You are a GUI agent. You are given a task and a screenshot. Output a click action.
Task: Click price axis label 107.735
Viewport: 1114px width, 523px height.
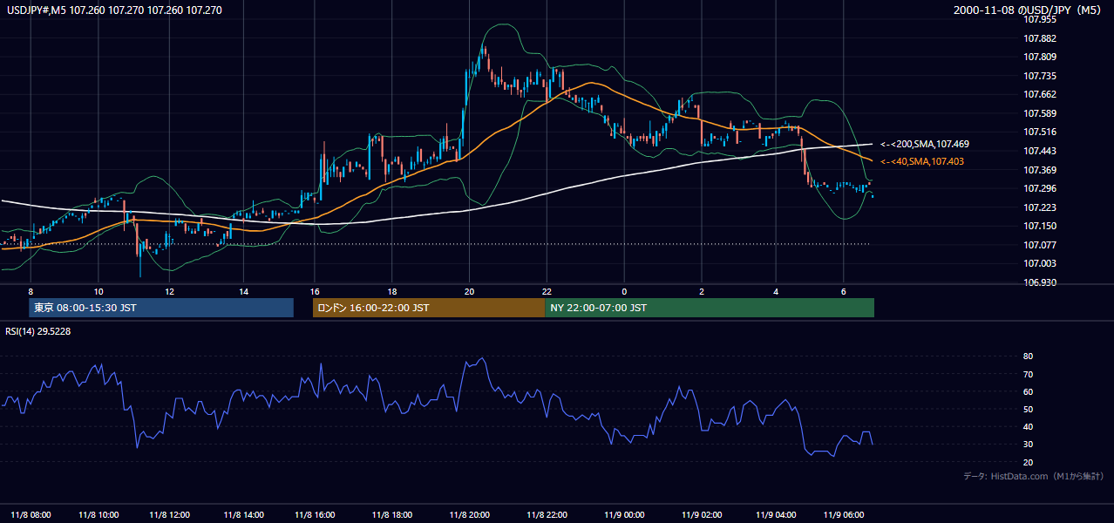pyautogui.click(x=1040, y=76)
